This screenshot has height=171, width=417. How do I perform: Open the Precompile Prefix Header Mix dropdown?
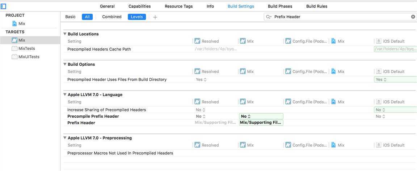(261, 116)
